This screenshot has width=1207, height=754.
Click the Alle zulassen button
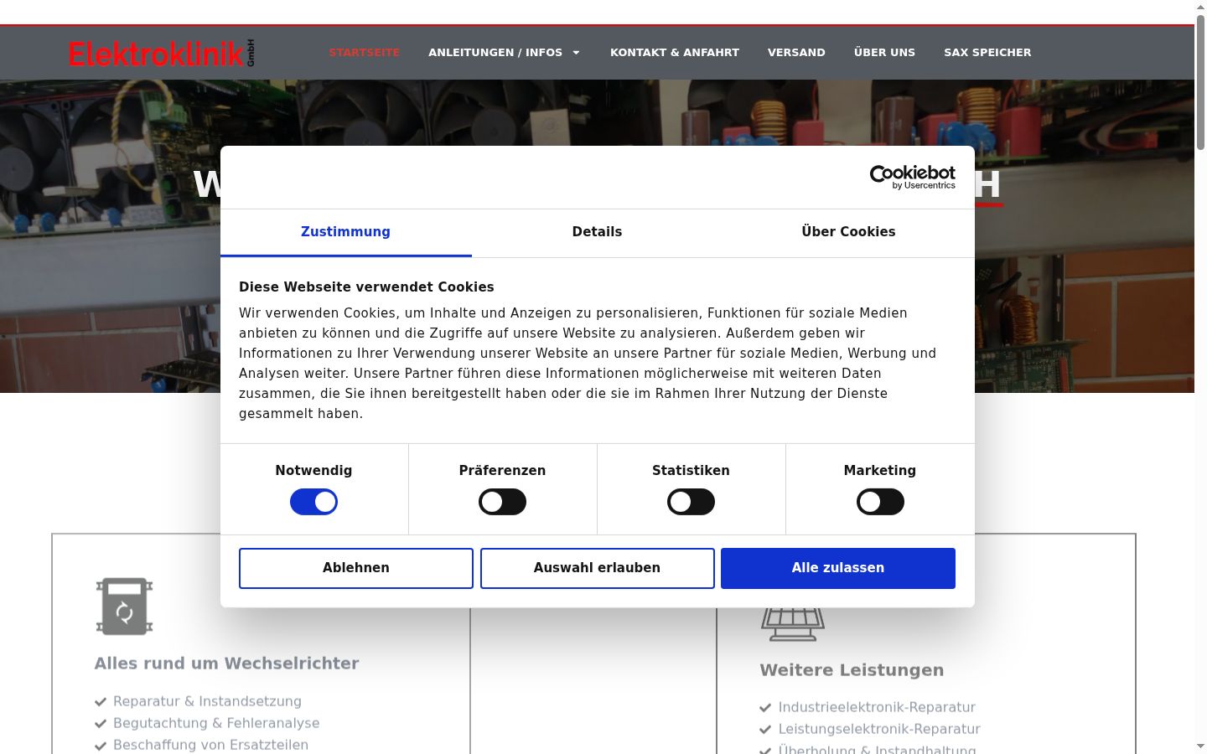pos(838,568)
